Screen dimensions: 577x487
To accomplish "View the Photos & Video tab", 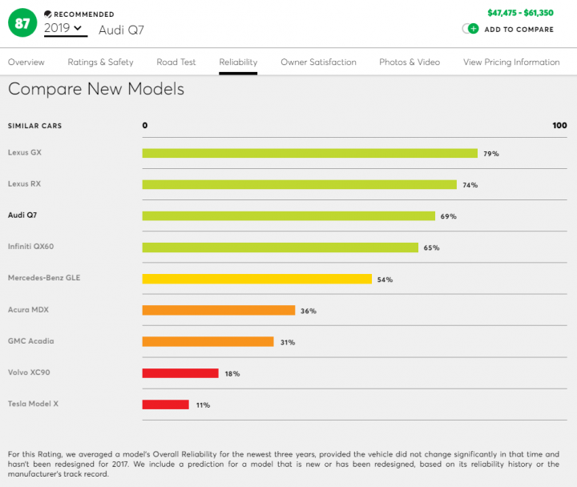I will (410, 62).
